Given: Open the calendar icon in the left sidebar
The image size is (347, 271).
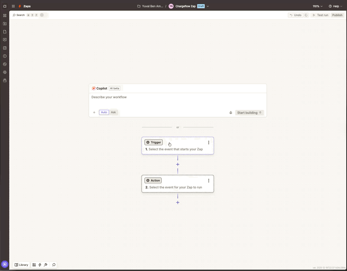Looking at the screenshot, I should click(5, 48).
